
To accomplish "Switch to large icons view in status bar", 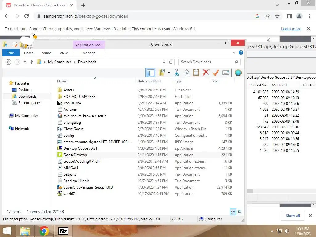I will tap(240, 211).
